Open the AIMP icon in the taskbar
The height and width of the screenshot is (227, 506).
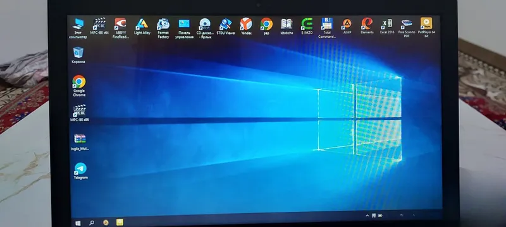[106, 223]
